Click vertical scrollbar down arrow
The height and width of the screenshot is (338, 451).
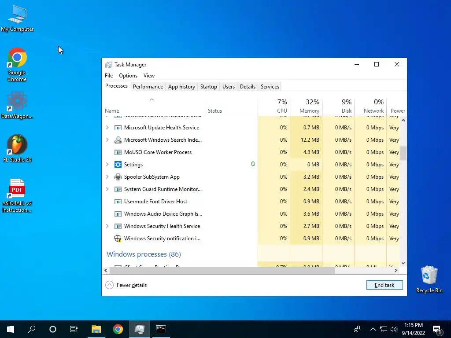[403, 263]
